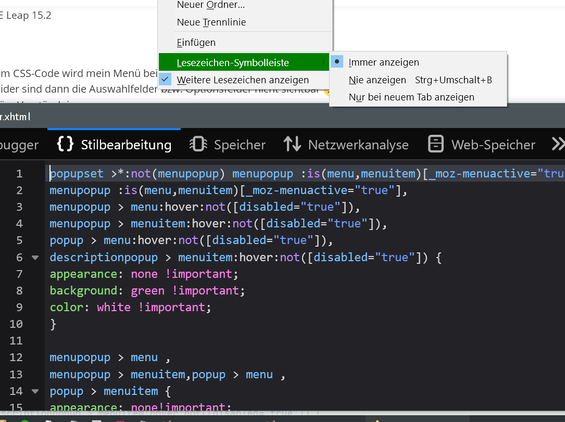Click 'Einfügen' in the context menu
Image resolution: width=565 pixels, height=422 pixels.
[x=196, y=43]
